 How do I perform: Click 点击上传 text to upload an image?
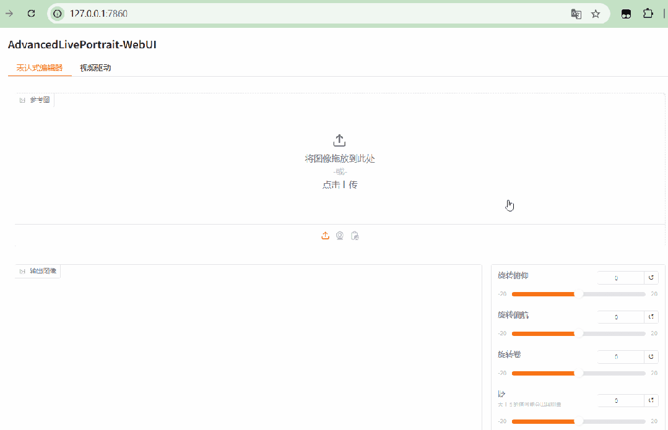pyautogui.click(x=340, y=185)
